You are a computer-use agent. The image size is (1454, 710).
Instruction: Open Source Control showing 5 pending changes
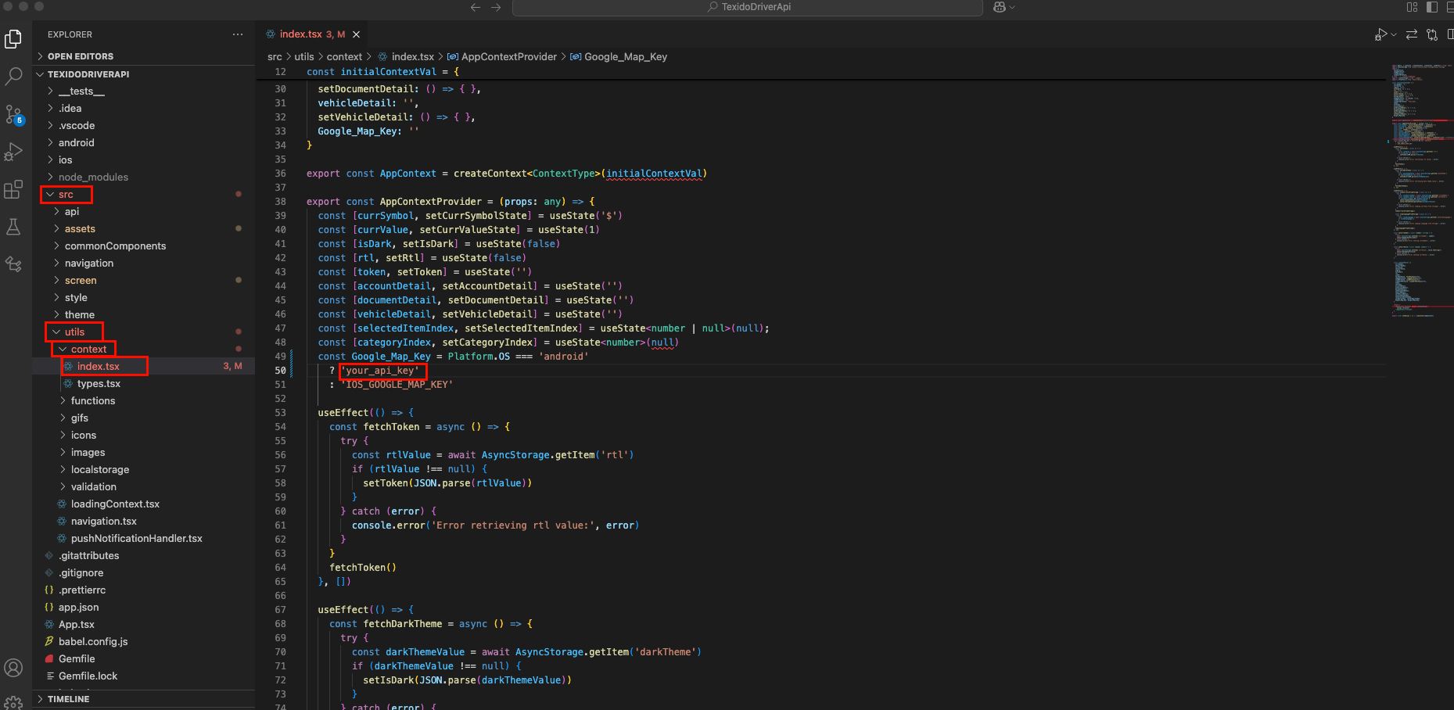point(13,114)
